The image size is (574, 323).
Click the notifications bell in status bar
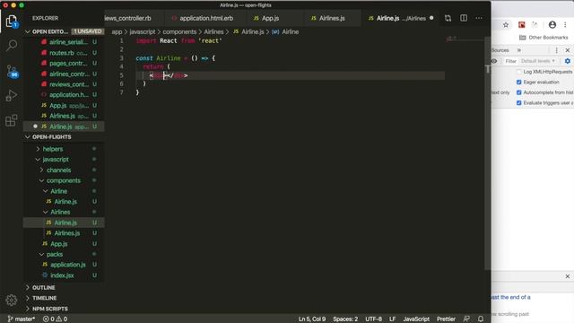pos(481,319)
